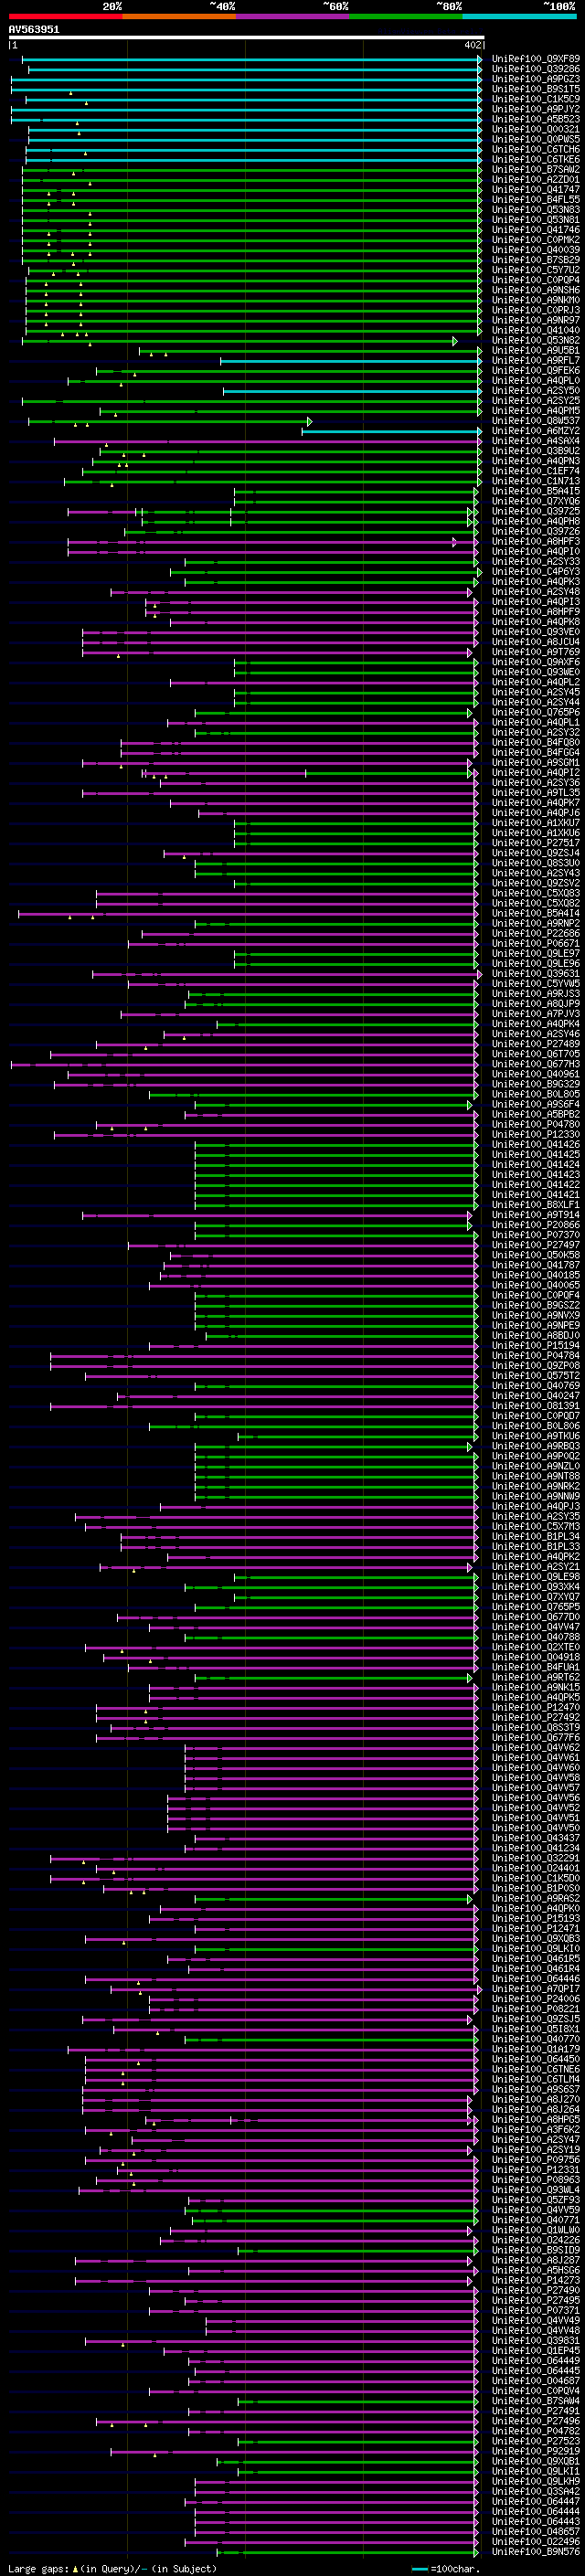Screen dimensions: 585x2576
Task: Select label UniRef100_A2SY50
Action: (x=535, y=391)
